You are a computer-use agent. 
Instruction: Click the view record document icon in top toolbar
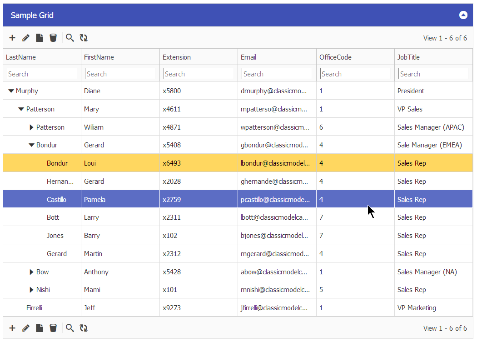pyautogui.click(x=40, y=38)
